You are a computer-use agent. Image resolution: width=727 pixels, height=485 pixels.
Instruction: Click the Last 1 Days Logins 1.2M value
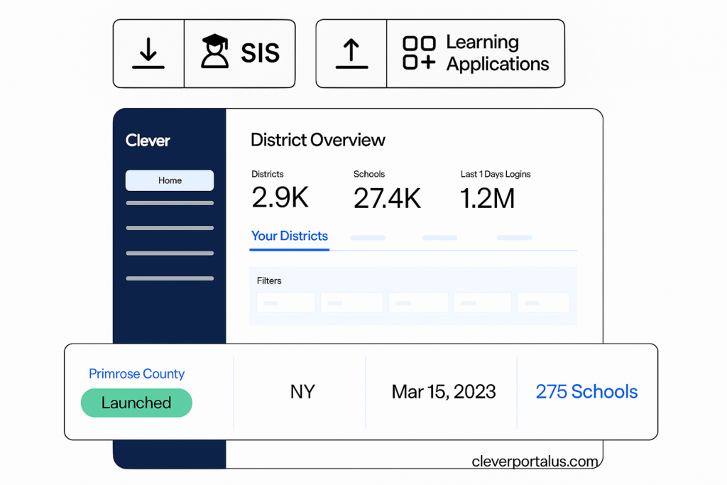pyautogui.click(x=487, y=198)
